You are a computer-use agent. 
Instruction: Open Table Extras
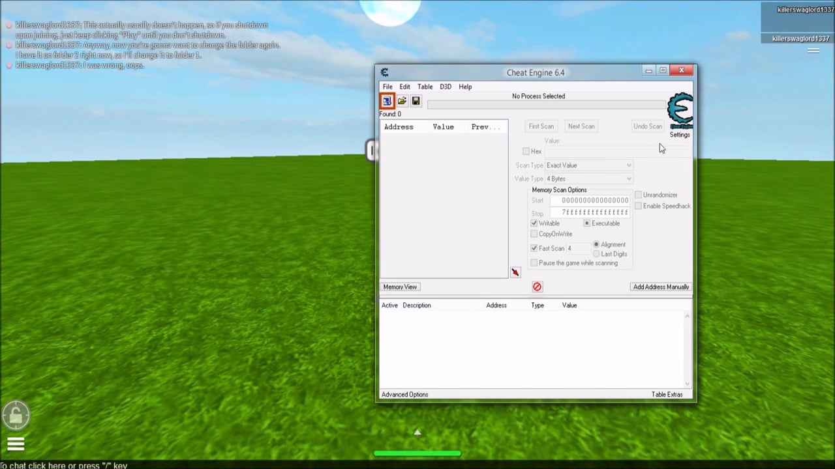tap(667, 395)
